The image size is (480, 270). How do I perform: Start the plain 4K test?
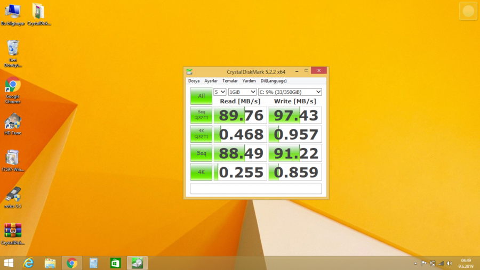point(201,172)
